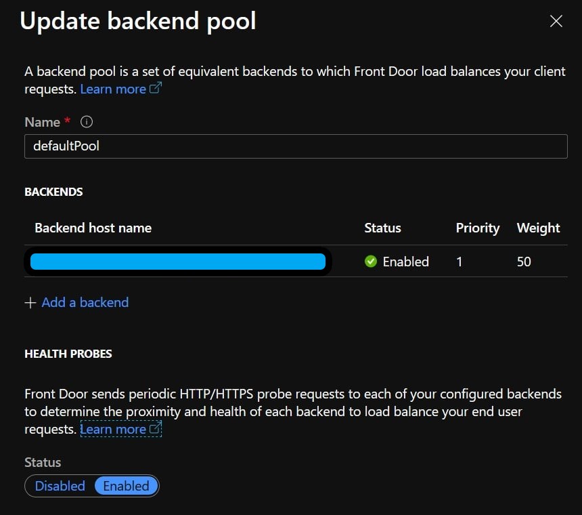Click the green Enabled status check icon
Viewport: 582px width, 515px height.
pyautogui.click(x=370, y=262)
